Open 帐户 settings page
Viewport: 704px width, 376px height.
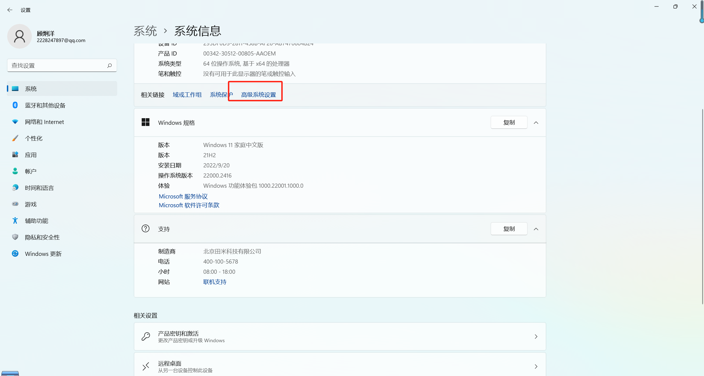62,171
